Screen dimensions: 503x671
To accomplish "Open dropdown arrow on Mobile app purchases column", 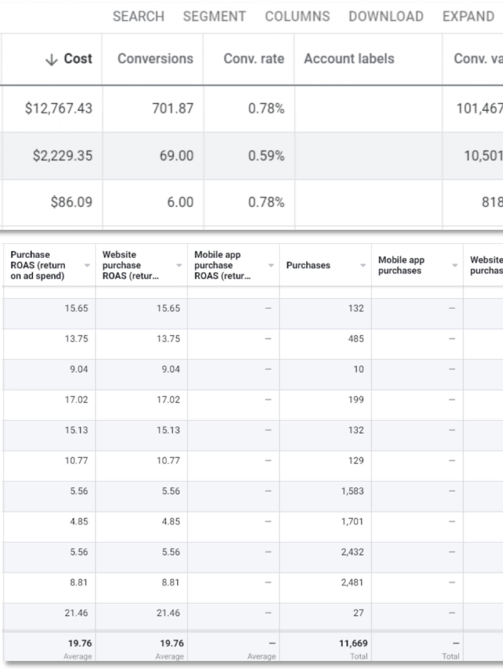I will tap(455, 266).
